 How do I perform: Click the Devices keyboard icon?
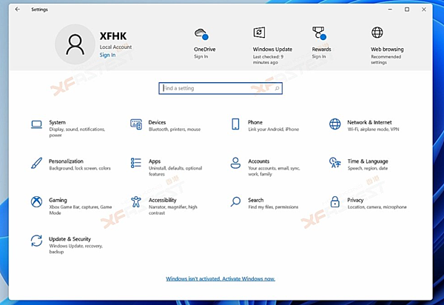click(x=136, y=124)
